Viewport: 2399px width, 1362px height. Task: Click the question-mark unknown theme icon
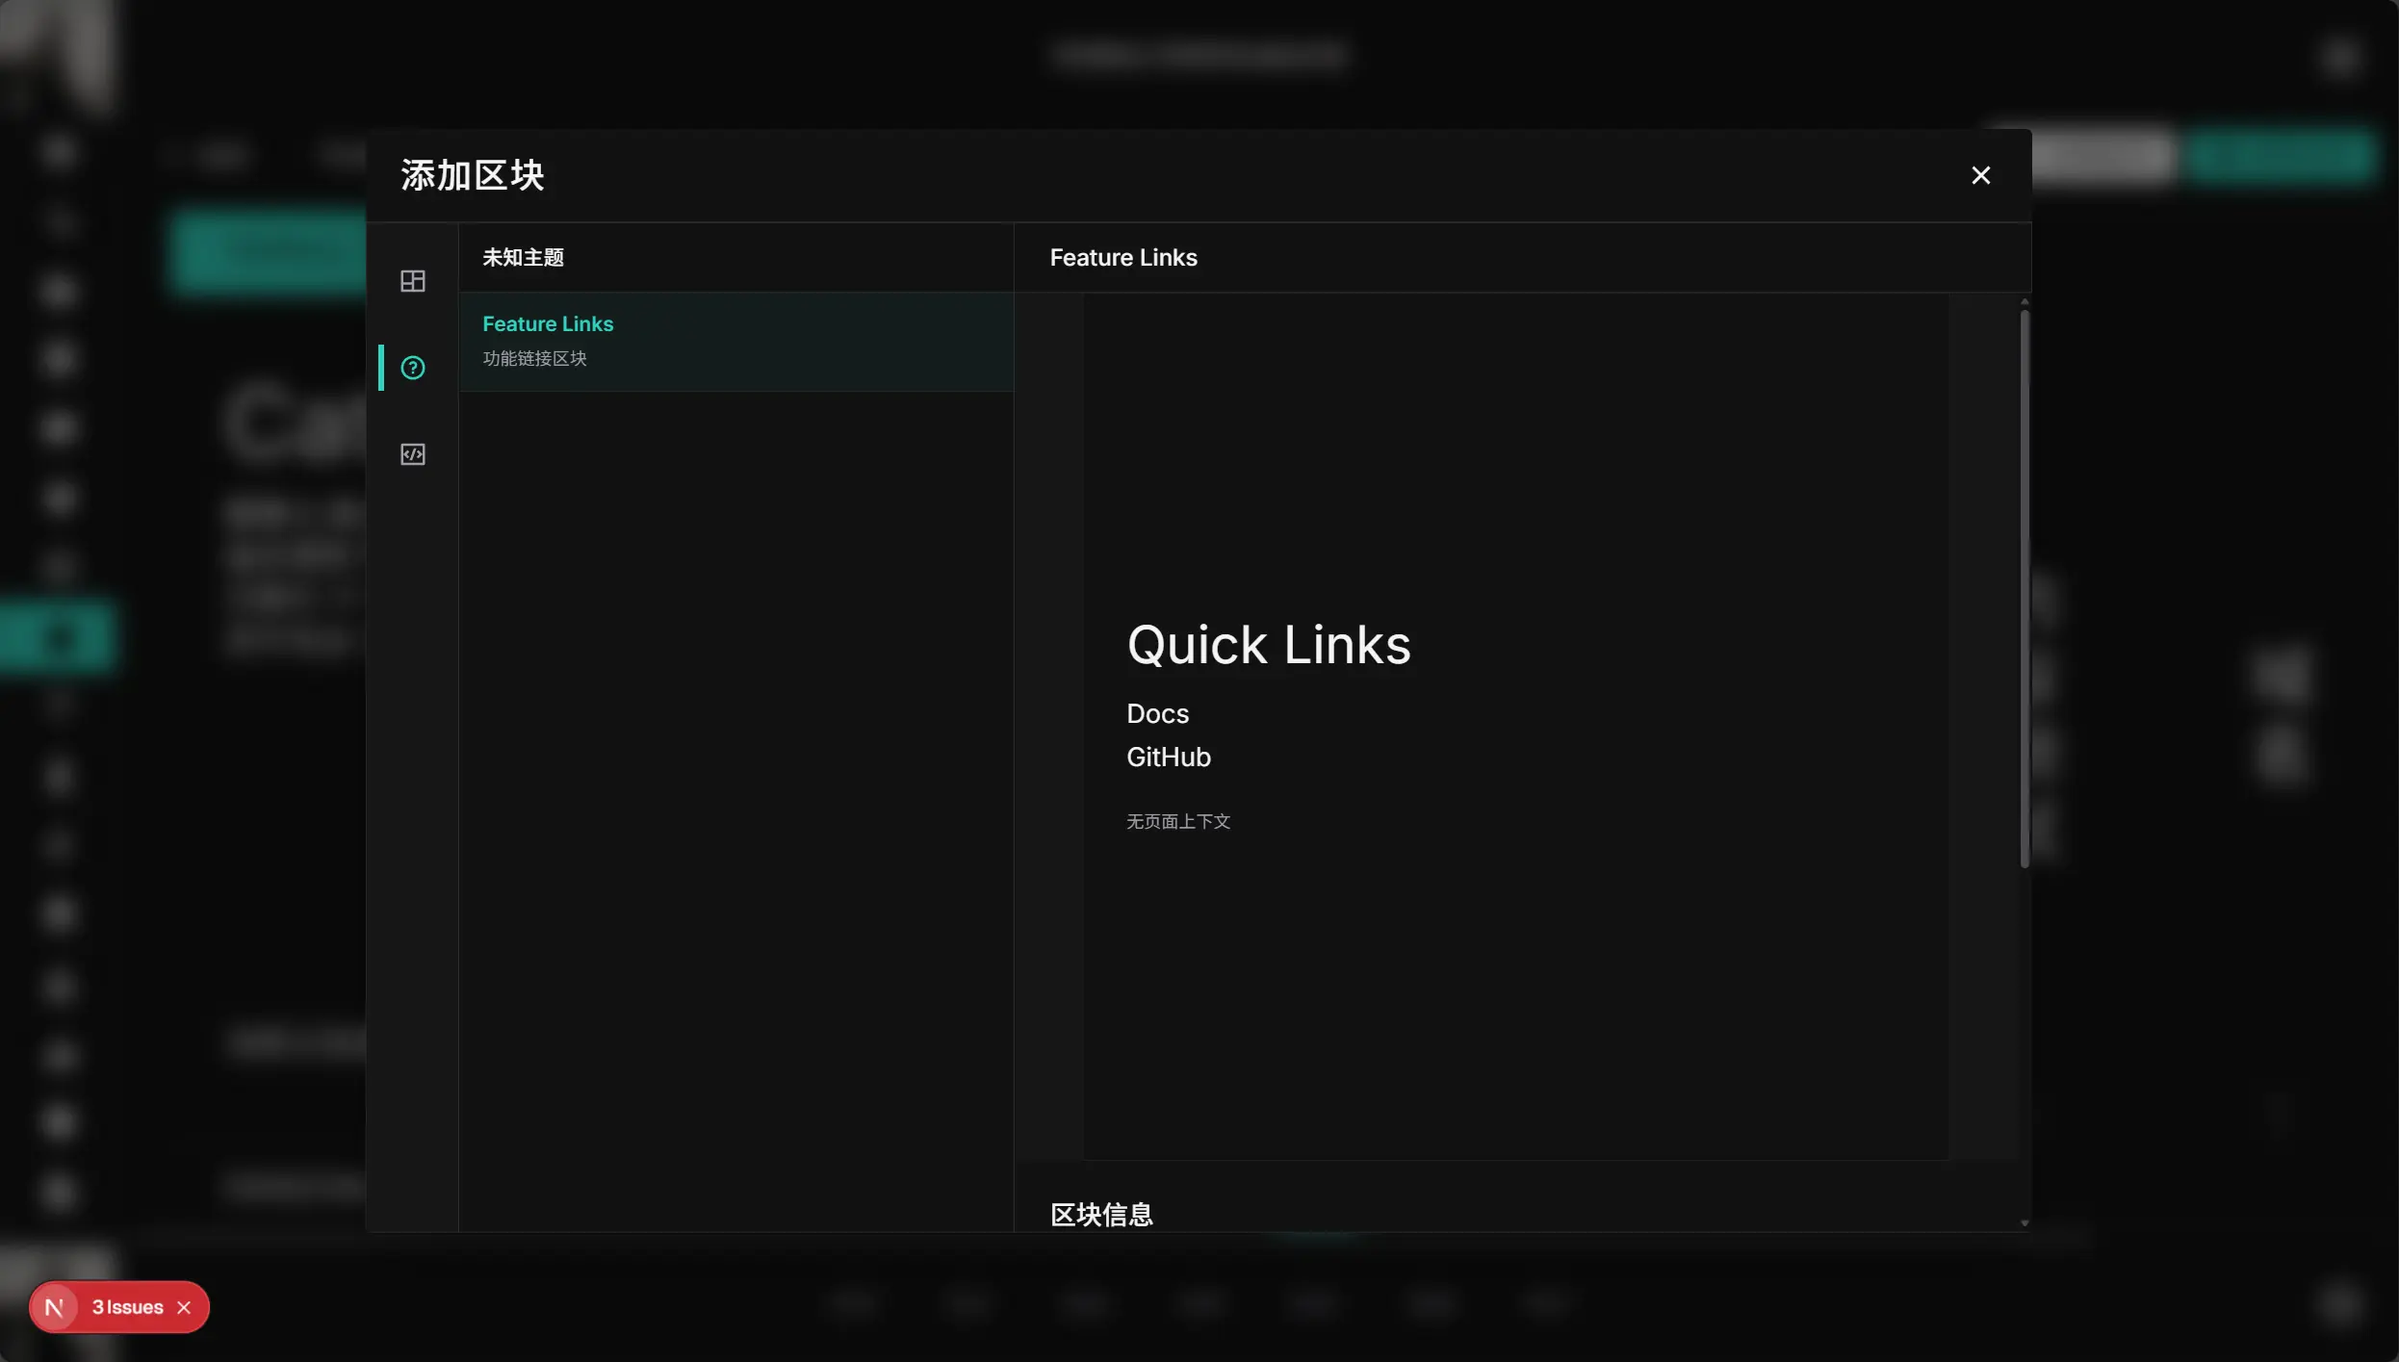click(412, 368)
